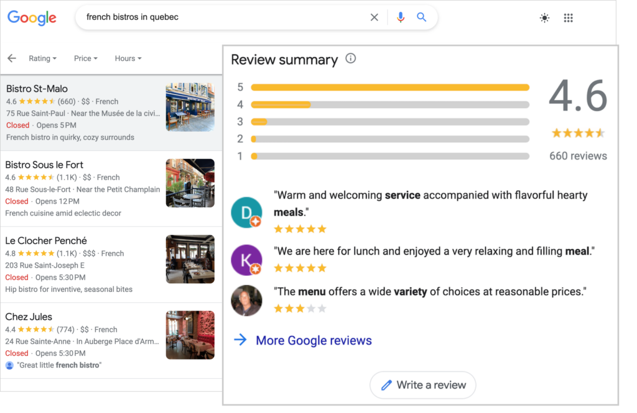This screenshot has width=637, height=413.
Task: Select the Chez Jules listing title
Action: coord(29,317)
